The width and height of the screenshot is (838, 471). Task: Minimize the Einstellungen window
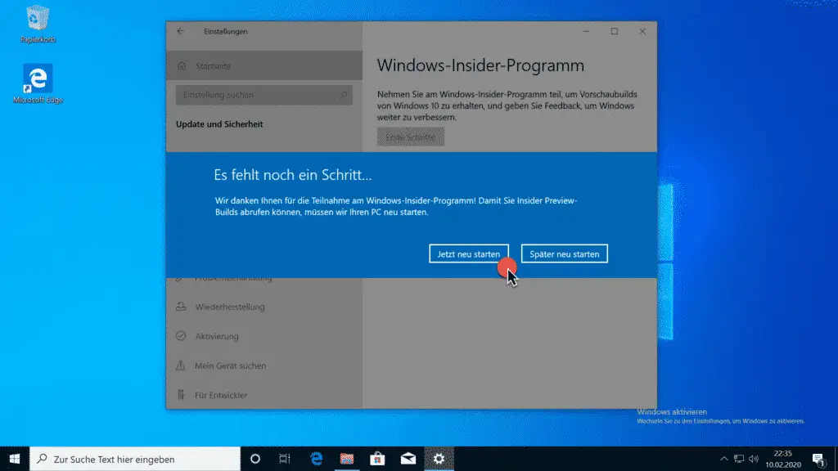click(x=586, y=32)
